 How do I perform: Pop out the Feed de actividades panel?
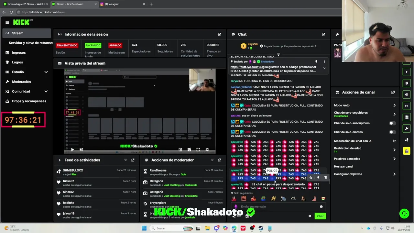pos(133,160)
